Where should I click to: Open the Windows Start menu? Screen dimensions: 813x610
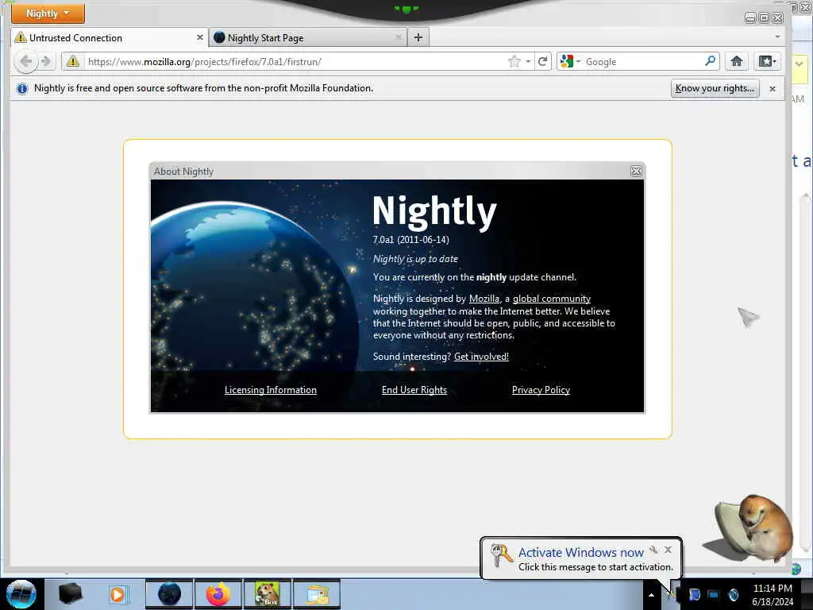(x=21, y=594)
